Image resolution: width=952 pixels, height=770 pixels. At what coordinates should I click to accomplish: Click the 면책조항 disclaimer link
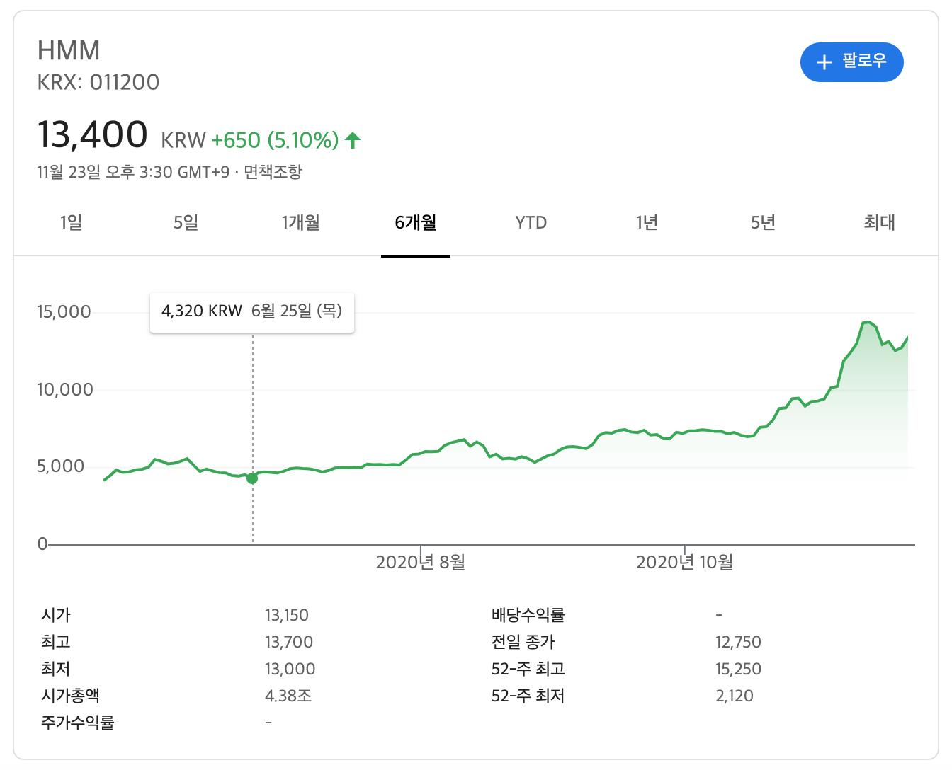273,172
